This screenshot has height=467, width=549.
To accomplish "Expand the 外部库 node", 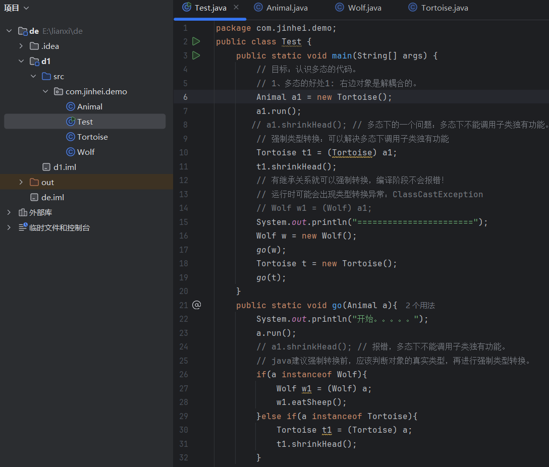I will click(9, 212).
